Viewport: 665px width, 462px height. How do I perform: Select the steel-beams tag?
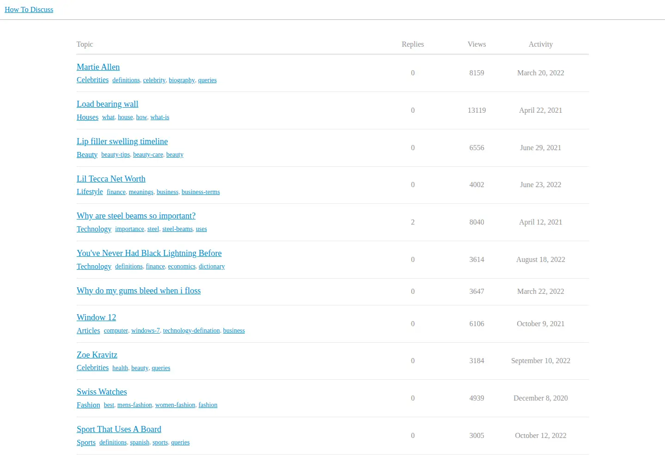pyautogui.click(x=177, y=229)
